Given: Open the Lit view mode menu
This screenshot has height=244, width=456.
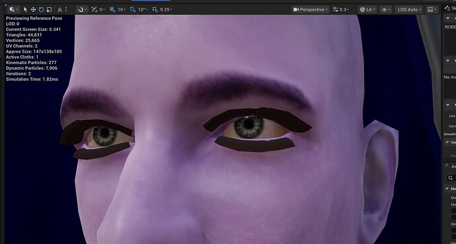Looking at the screenshot, I should pyautogui.click(x=367, y=10).
